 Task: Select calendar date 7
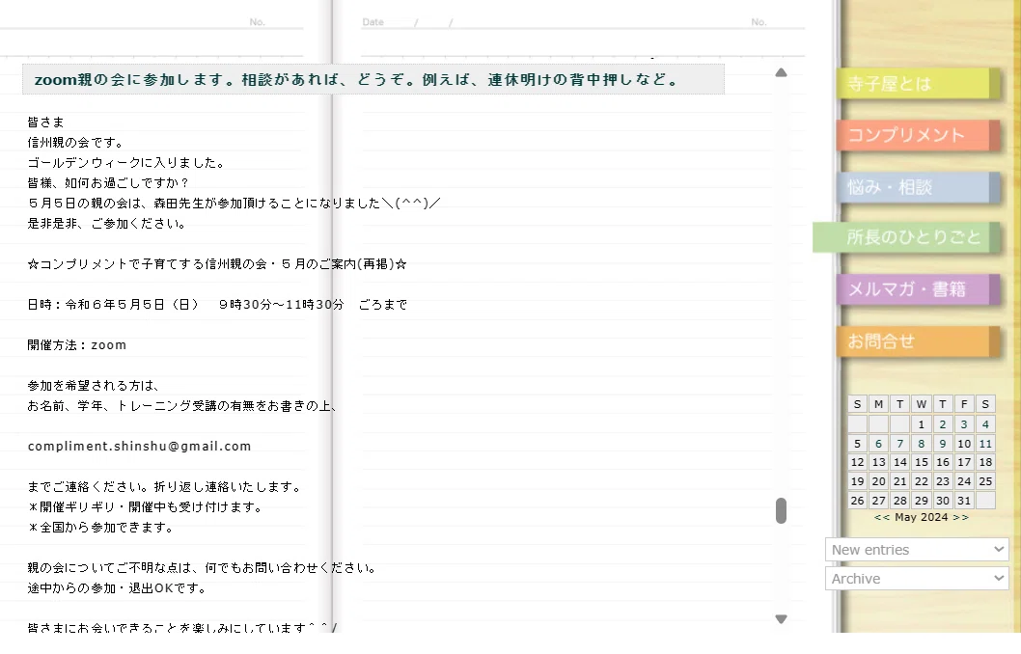click(899, 444)
